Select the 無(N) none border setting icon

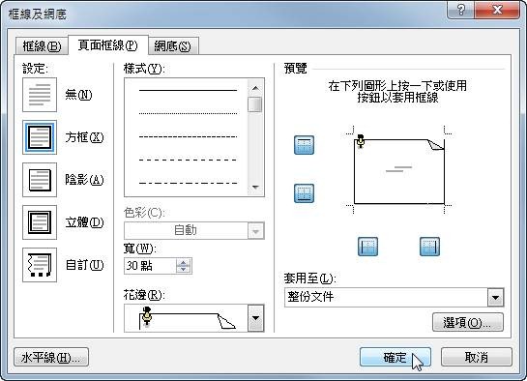40,95
